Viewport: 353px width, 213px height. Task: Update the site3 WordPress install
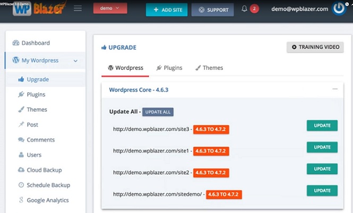[x=322, y=126]
